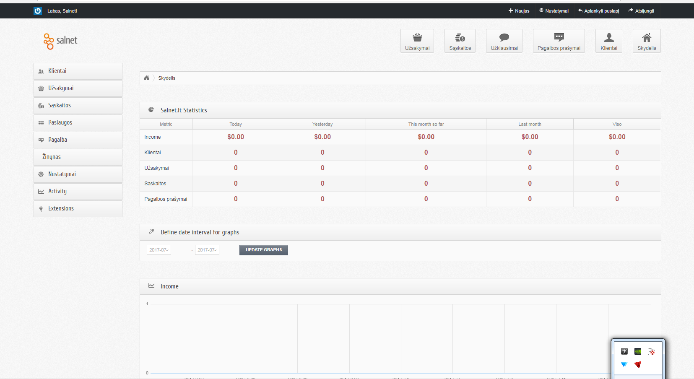
Task: Click the NVIDIA icon in system tray
Action: [x=637, y=351]
